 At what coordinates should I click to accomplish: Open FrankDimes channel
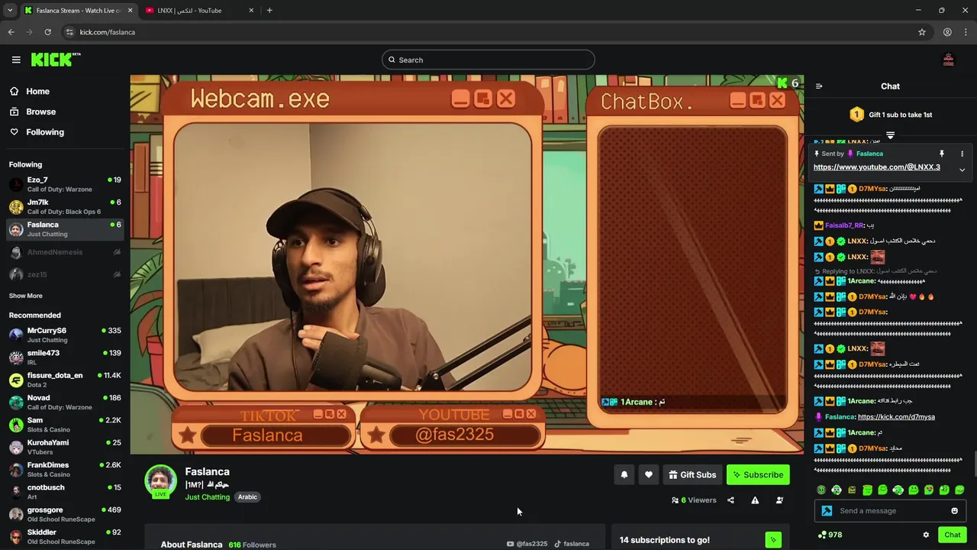coord(65,470)
